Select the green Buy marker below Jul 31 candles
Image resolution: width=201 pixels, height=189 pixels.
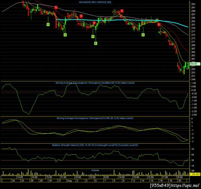click(65, 35)
